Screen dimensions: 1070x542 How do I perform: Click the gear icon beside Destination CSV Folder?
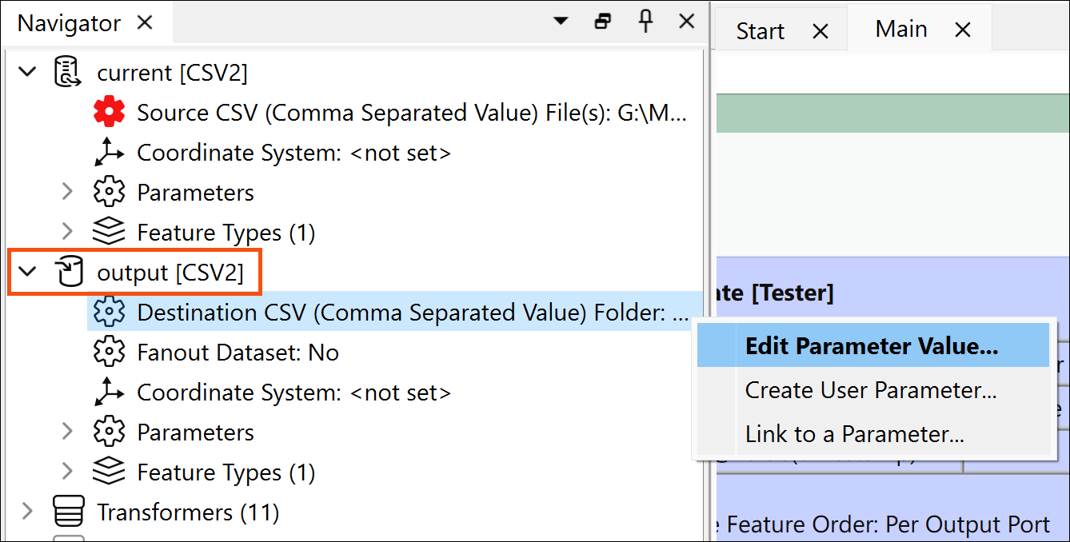109,312
